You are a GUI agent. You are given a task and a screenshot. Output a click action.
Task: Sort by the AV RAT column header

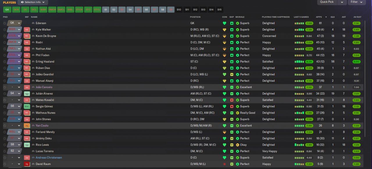click(357, 17)
